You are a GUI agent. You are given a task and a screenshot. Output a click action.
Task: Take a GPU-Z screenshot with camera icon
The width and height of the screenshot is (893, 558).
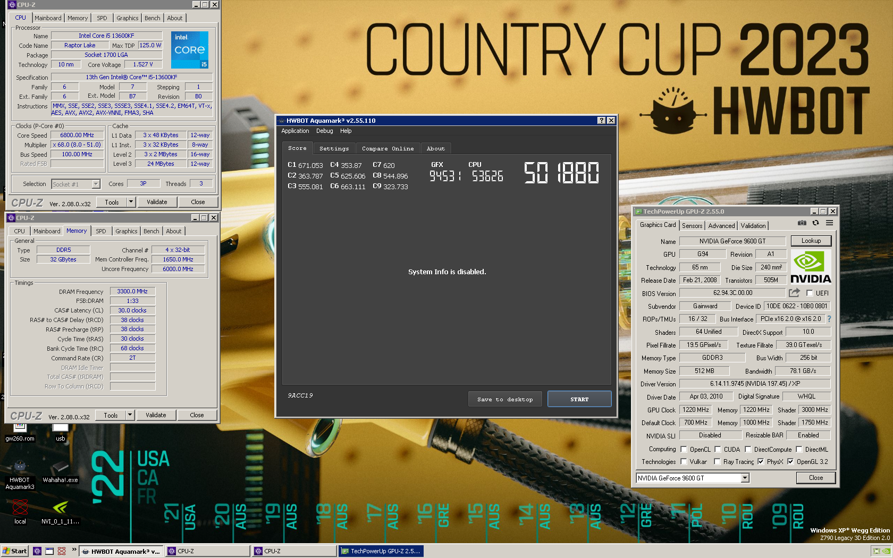(x=802, y=223)
